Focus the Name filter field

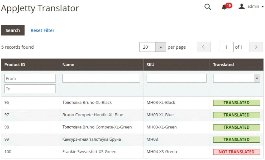point(101,78)
